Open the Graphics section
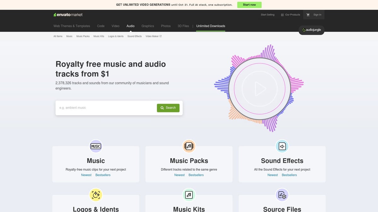This screenshot has width=378, height=212. (x=147, y=26)
